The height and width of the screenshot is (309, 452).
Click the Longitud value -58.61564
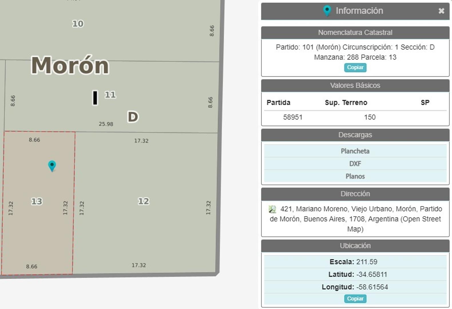click(372, 287)
